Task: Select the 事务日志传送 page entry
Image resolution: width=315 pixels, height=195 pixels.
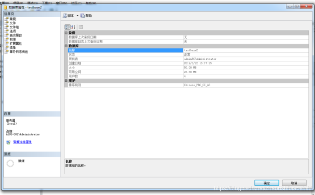Action: tap(19, 52)
